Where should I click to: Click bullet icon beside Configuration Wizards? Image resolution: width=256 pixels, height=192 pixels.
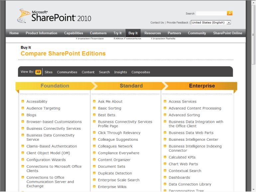(23, 160)
